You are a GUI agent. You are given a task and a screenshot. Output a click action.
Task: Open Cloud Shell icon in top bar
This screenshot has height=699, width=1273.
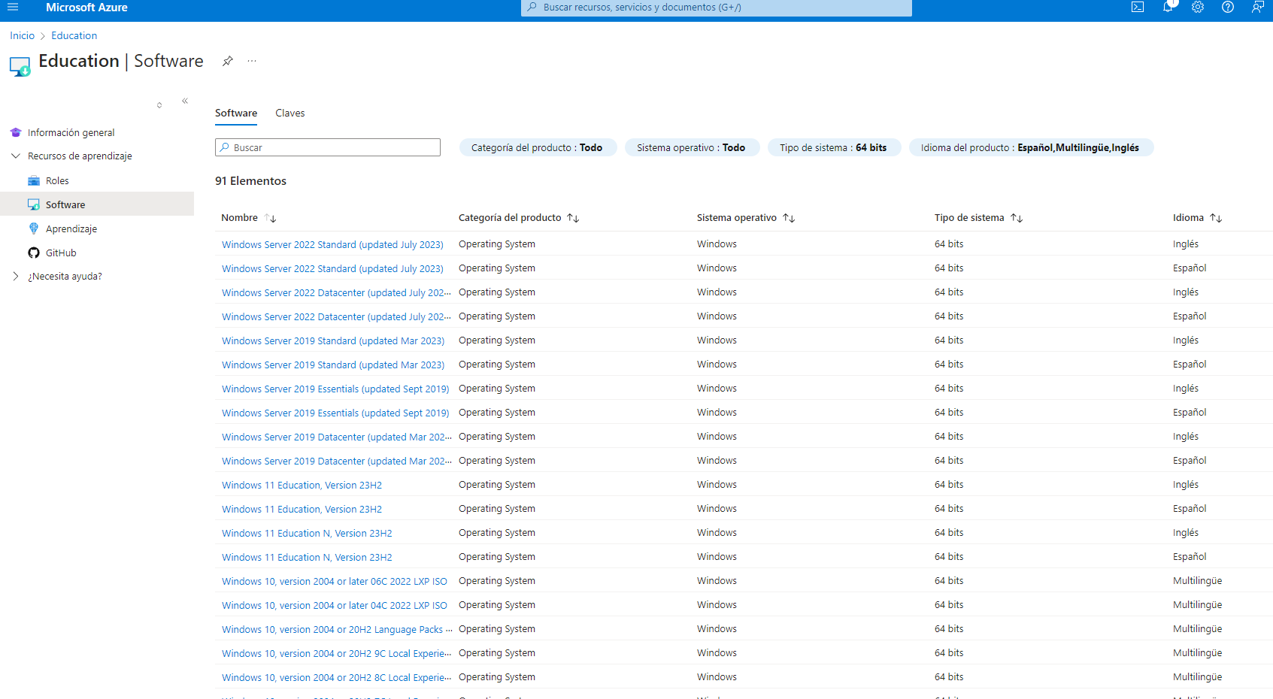[1138, 7]
